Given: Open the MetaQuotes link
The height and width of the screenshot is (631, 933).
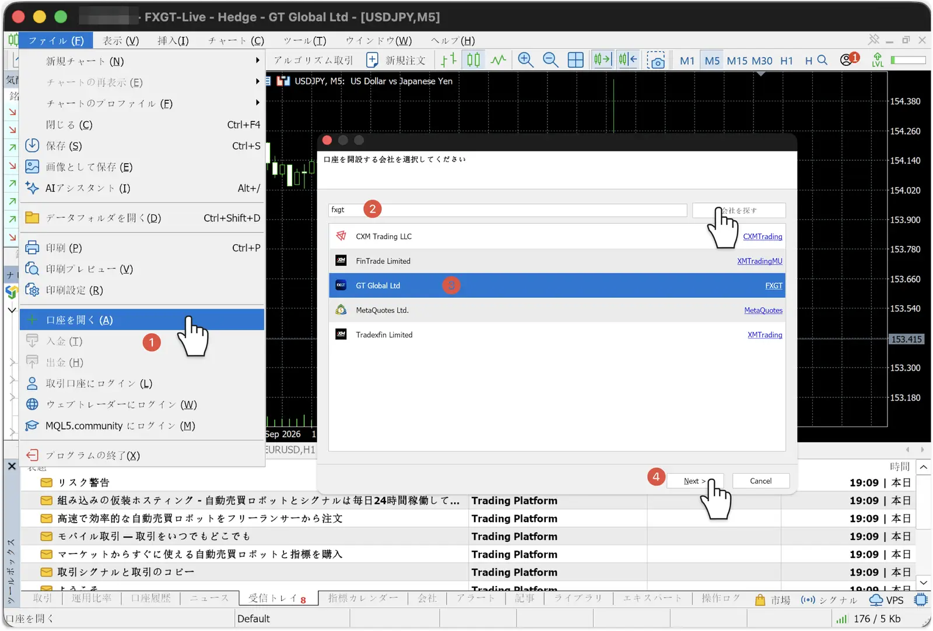Looking at the screenshot, I should (763, 311).
